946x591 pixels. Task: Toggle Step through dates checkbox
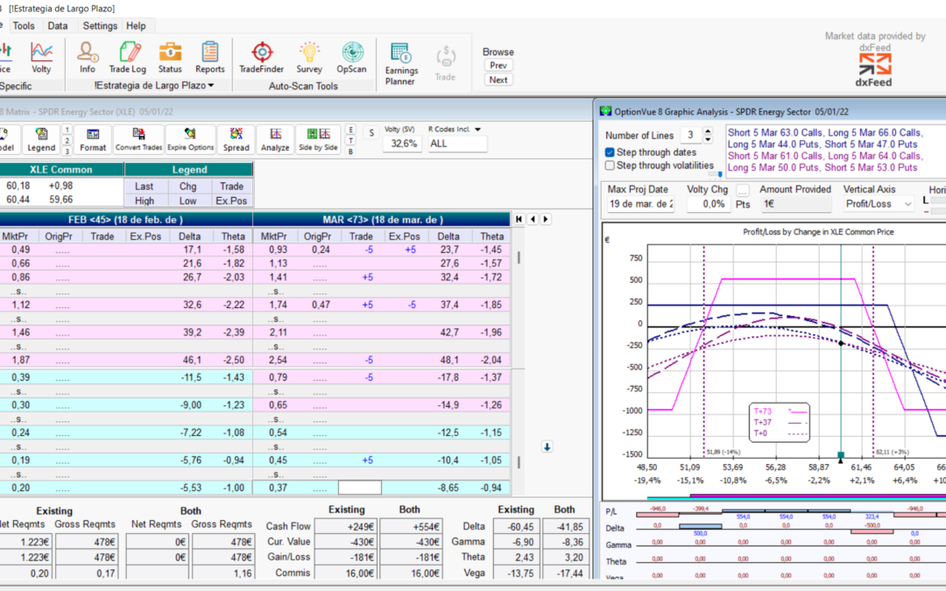[x=610, y=152]
